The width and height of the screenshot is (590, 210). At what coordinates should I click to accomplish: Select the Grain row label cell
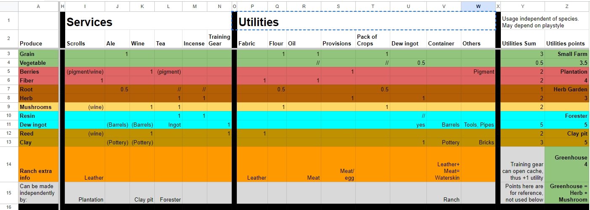39,54
